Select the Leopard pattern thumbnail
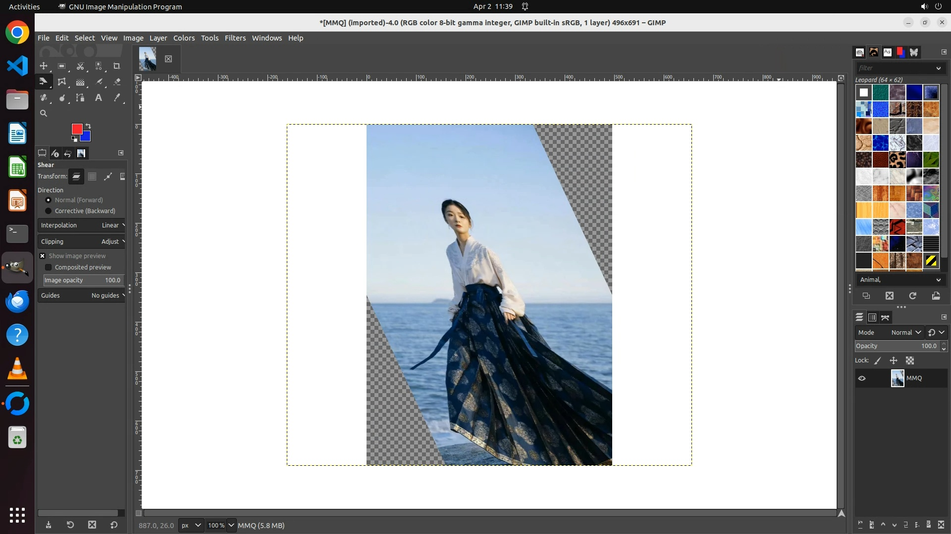 coord(897,160)
